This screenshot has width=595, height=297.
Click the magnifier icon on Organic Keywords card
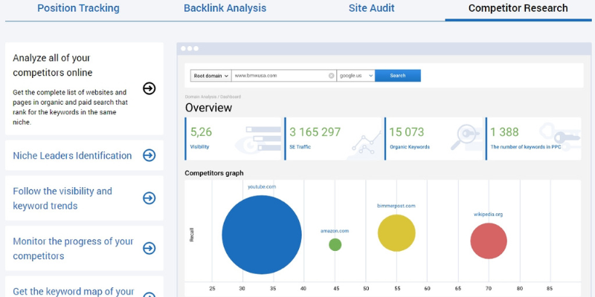(465, 138)
